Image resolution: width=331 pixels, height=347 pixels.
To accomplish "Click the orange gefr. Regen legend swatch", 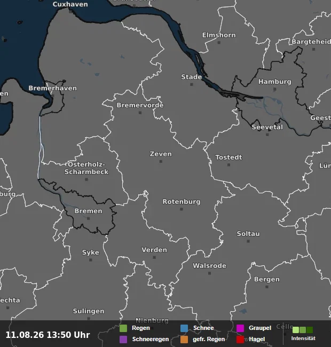I will (184, 339).
